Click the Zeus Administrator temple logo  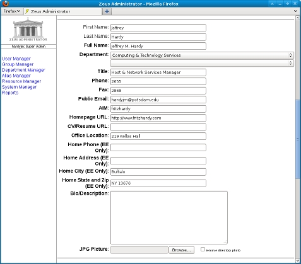pyautogui.click(x=28, y=30)
